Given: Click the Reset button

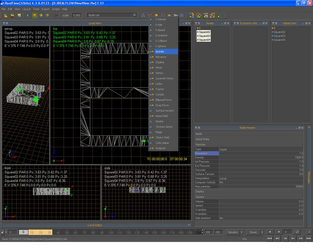Looking at the screenshot, I should point(253,232).
